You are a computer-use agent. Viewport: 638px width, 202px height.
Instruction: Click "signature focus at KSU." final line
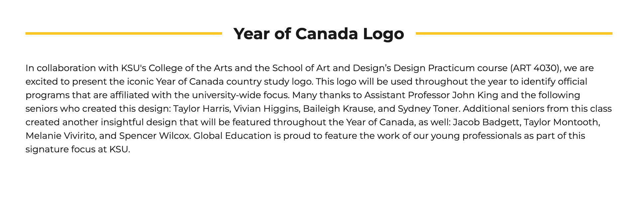click(78, 150)
